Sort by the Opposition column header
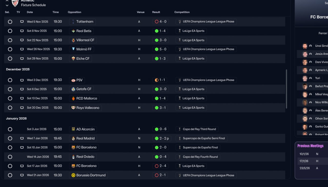 point(74,12)
